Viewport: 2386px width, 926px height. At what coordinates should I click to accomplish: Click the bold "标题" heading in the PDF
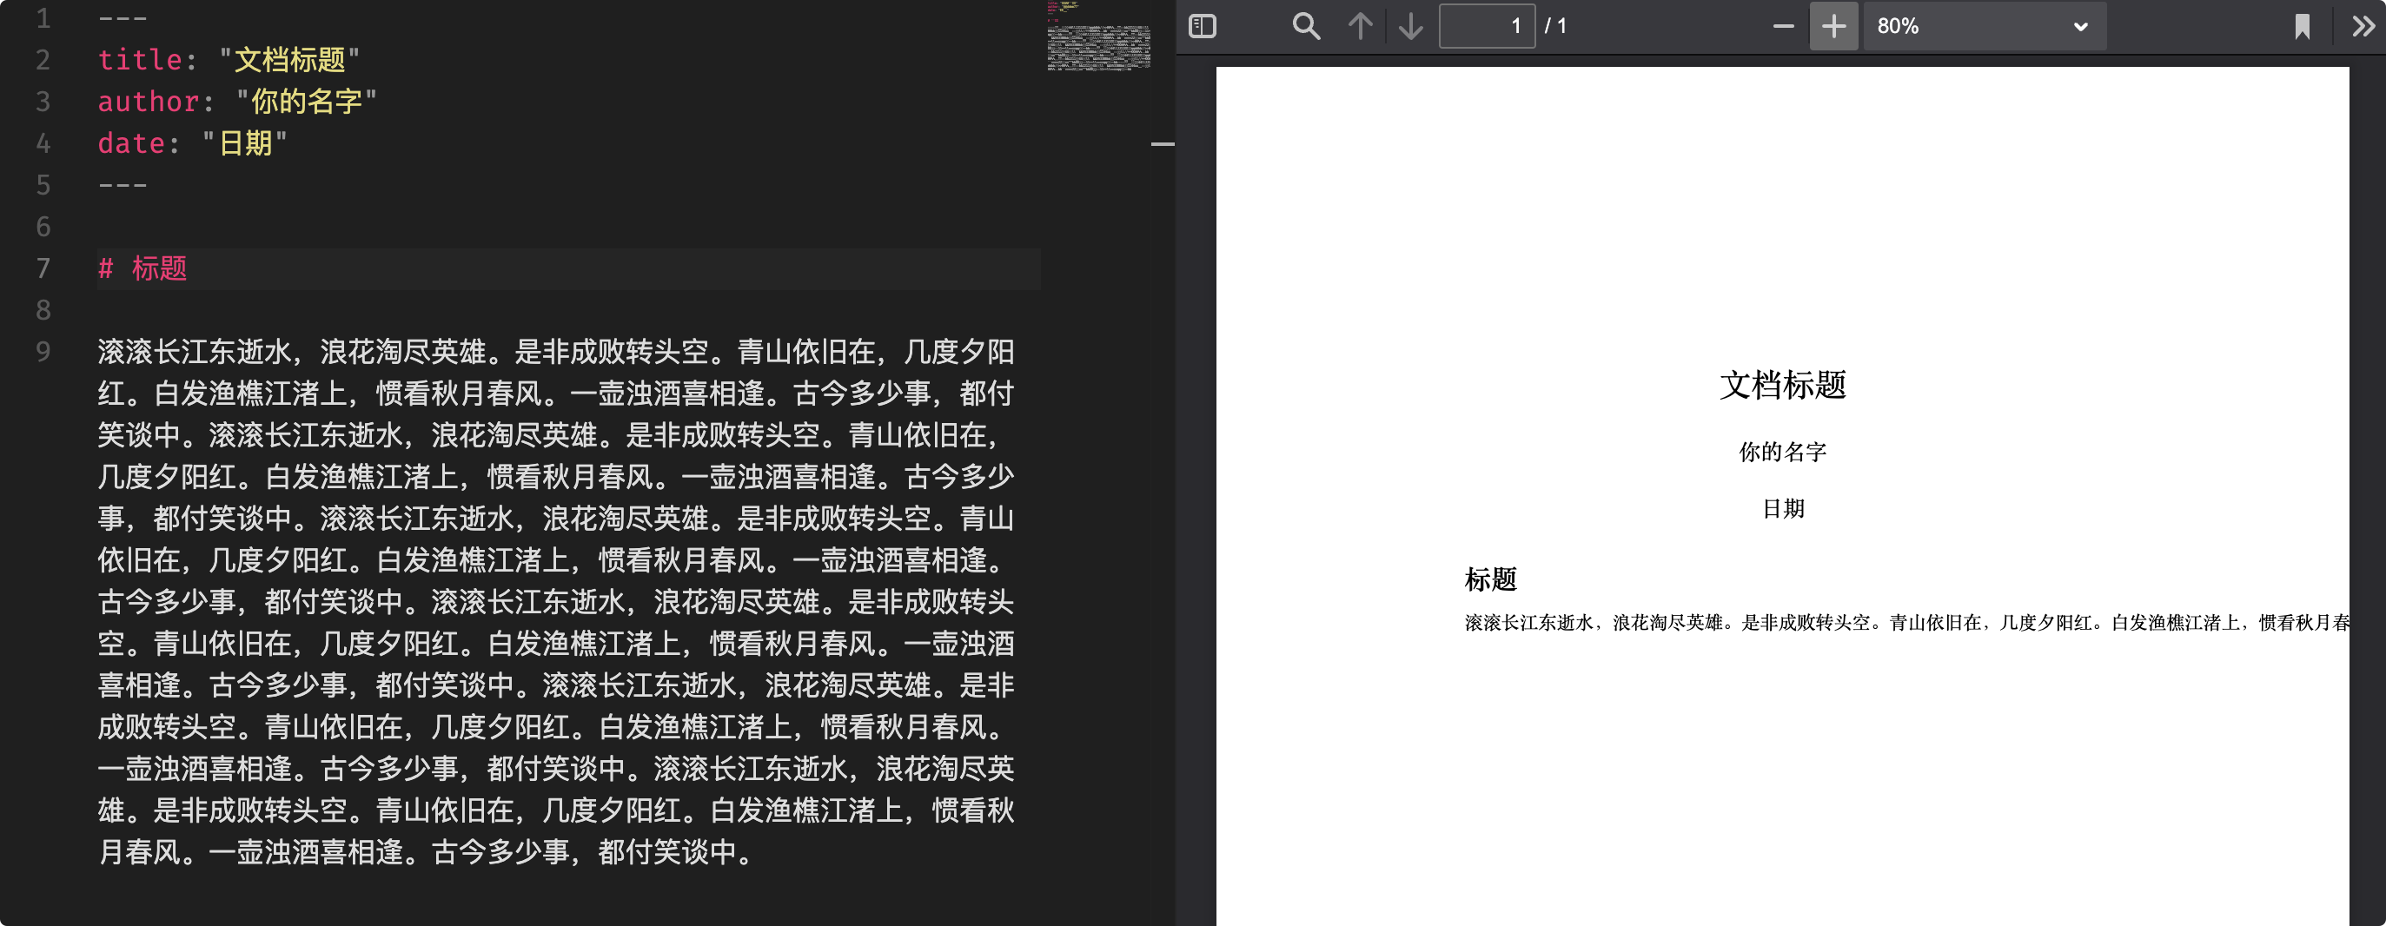1489,579
